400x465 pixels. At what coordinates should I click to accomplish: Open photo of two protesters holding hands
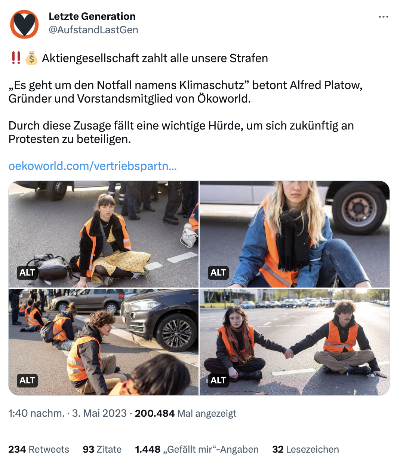[x=295, y=342]
